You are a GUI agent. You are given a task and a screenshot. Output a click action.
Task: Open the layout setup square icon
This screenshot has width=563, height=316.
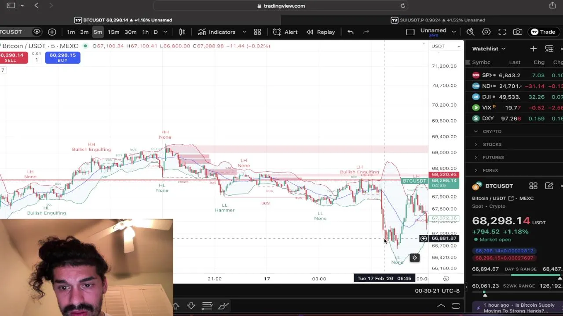[x=410, y=32]
